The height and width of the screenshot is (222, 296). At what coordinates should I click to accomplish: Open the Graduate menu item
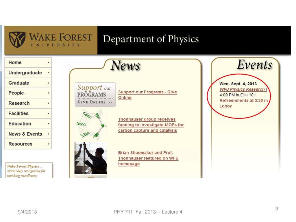28,83
